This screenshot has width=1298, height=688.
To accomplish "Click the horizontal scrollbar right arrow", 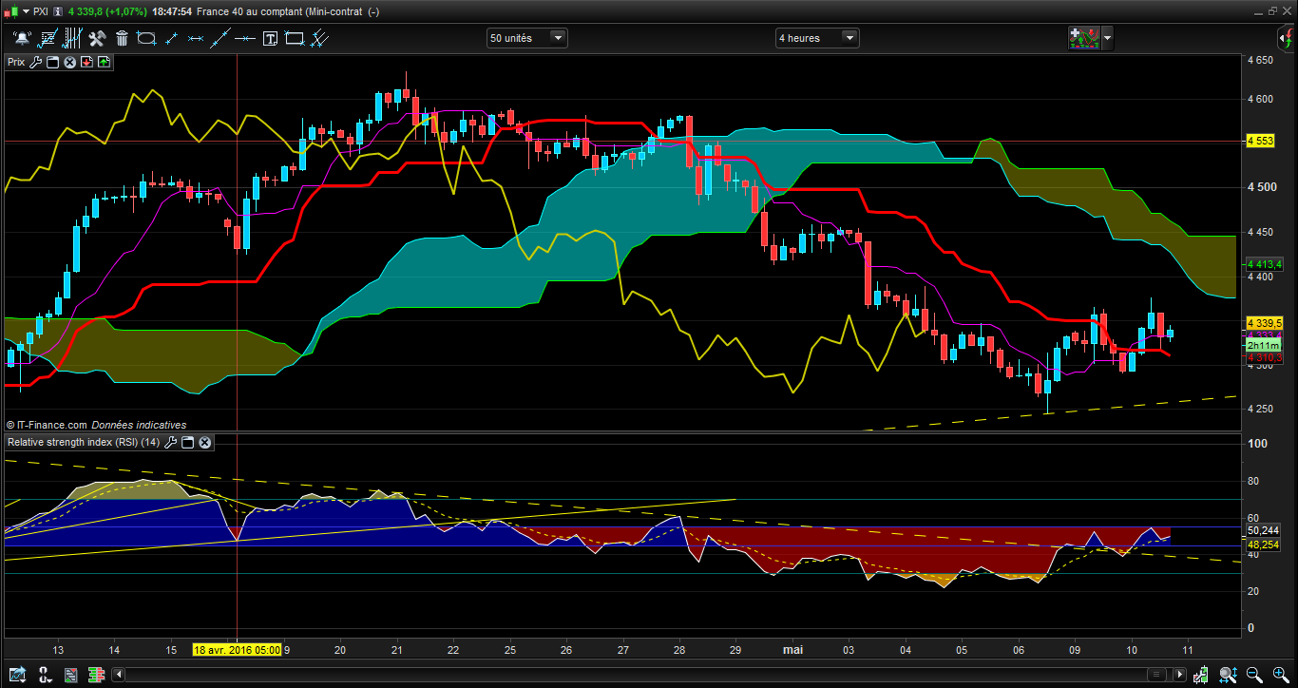I will coord(1179,675).
